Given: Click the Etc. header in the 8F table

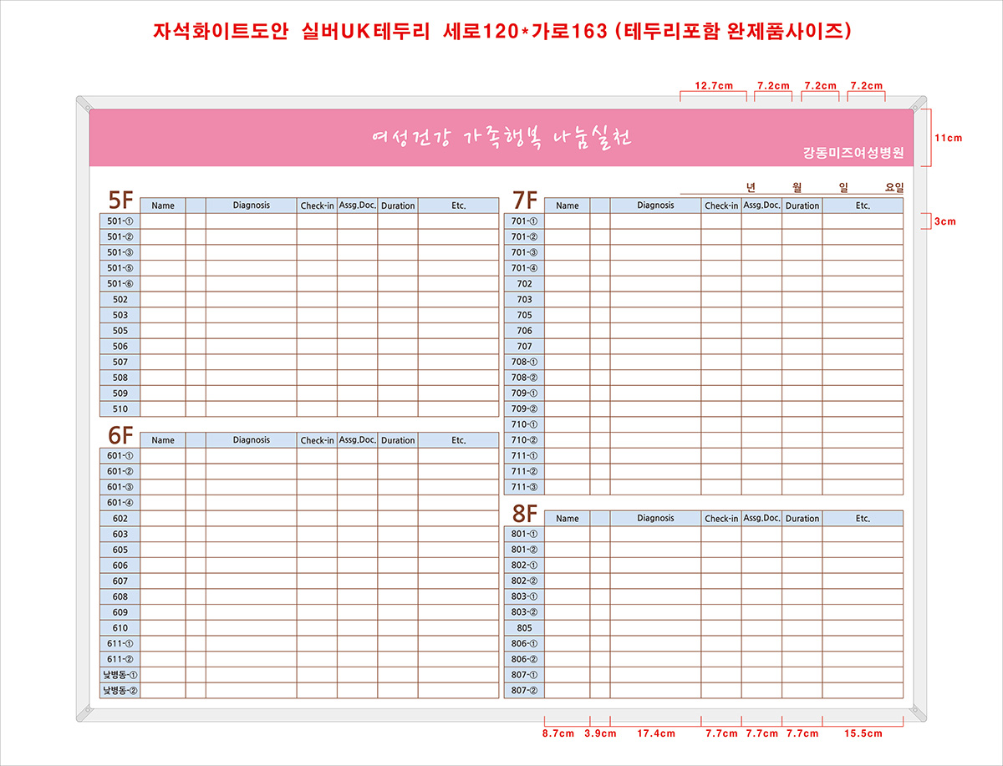Looking at the screenshot, I should (863, 519).
